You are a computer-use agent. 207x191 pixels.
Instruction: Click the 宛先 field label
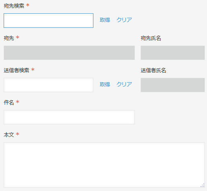(x=9, y=38)
